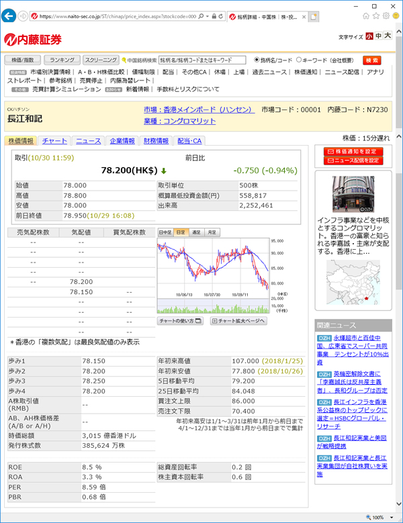
Task: Switch chart to 週足 (weekly) view
Action: coord(196,232)
